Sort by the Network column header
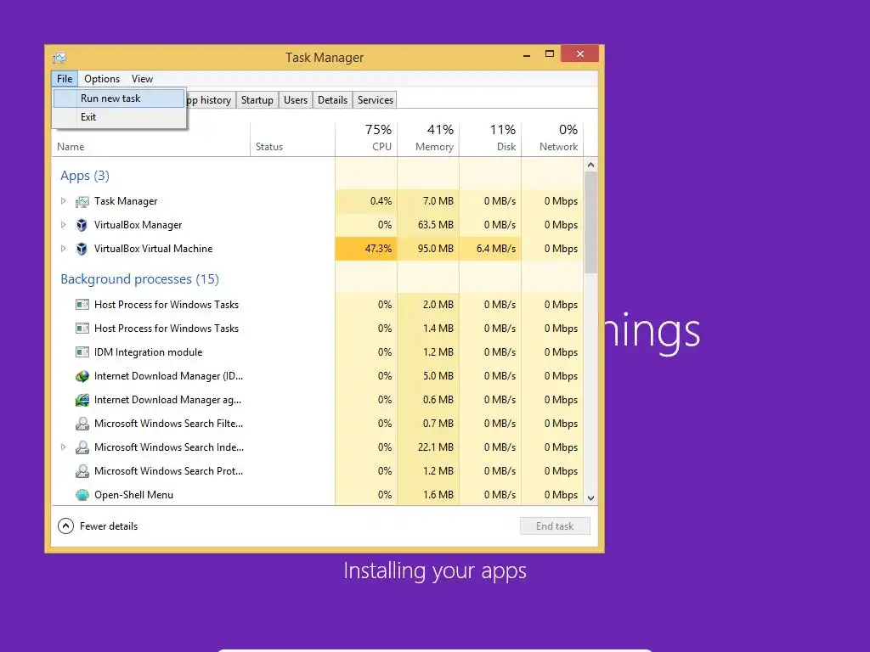The image size is (870, 652). click(552, 138)
